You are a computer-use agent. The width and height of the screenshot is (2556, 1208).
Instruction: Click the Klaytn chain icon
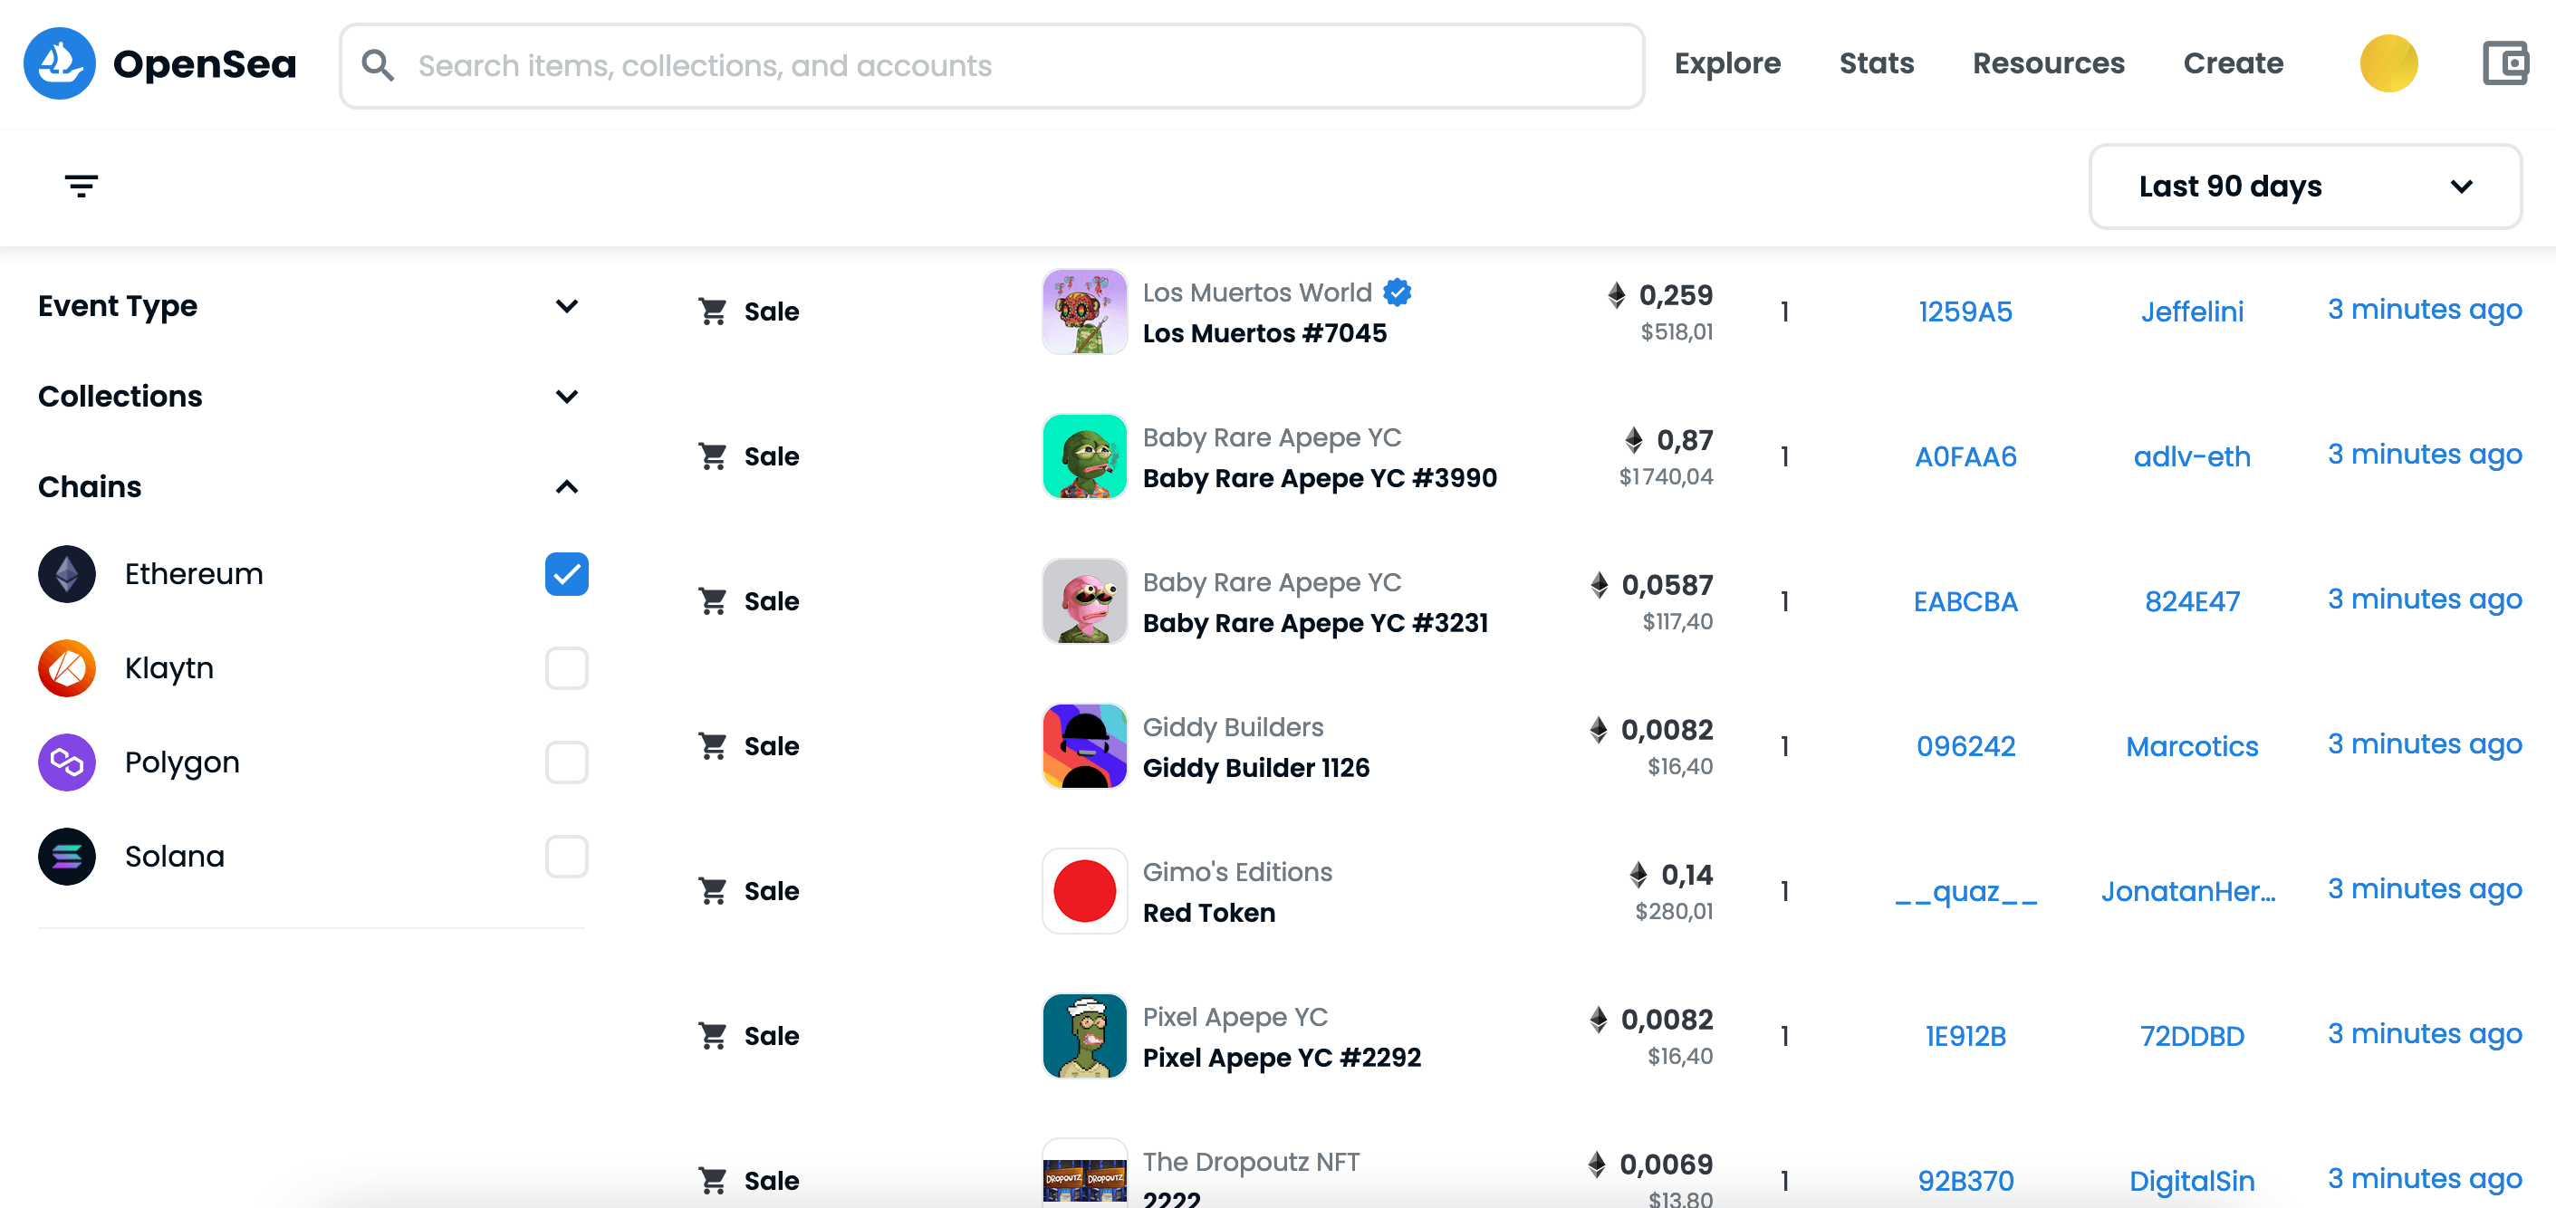pyautogui.click(x=66, y=668)
